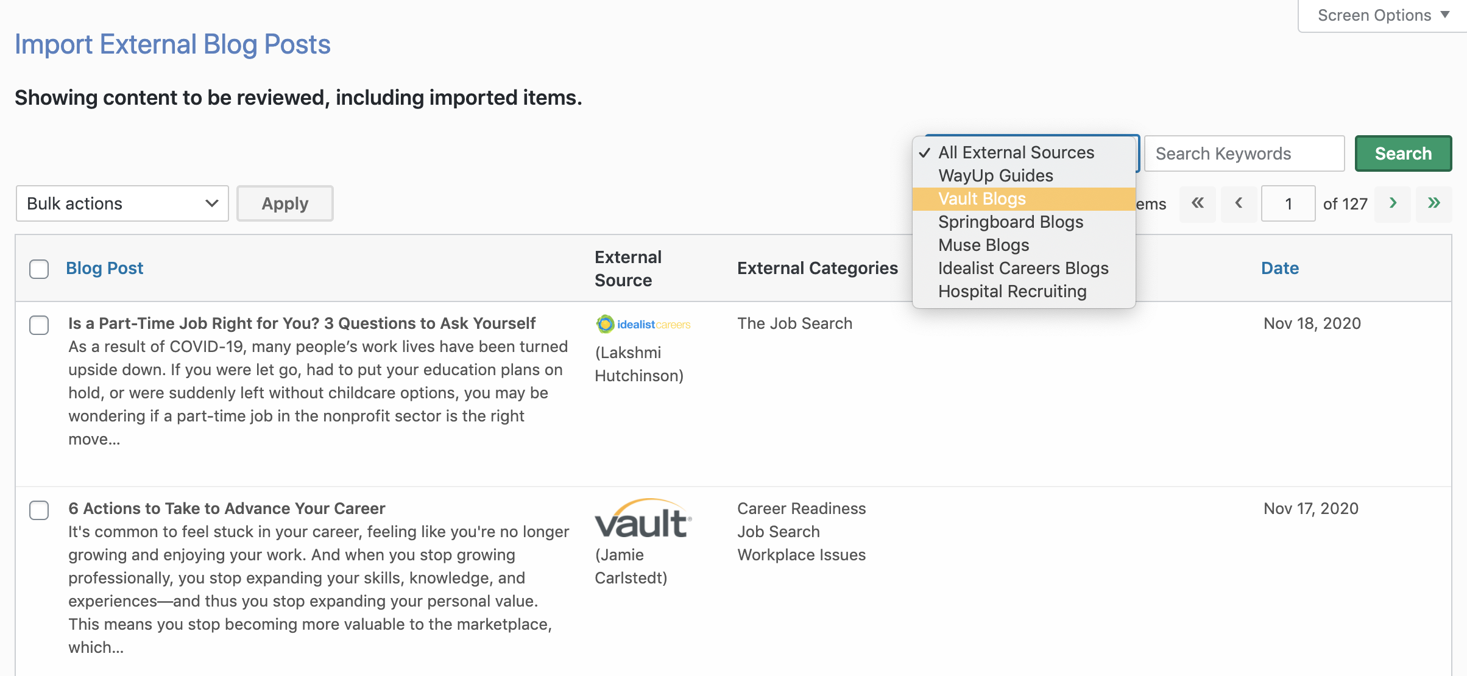The height and width of the screenshot is (676, 1467).
Task: Click the Idealist Careers logo
Action: (x=643, y=325)
